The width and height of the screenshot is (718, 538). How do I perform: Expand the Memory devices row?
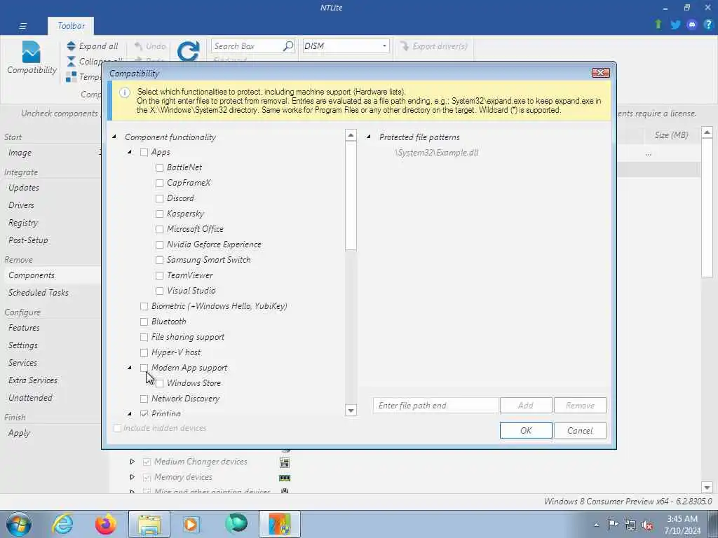click(132, 477)
